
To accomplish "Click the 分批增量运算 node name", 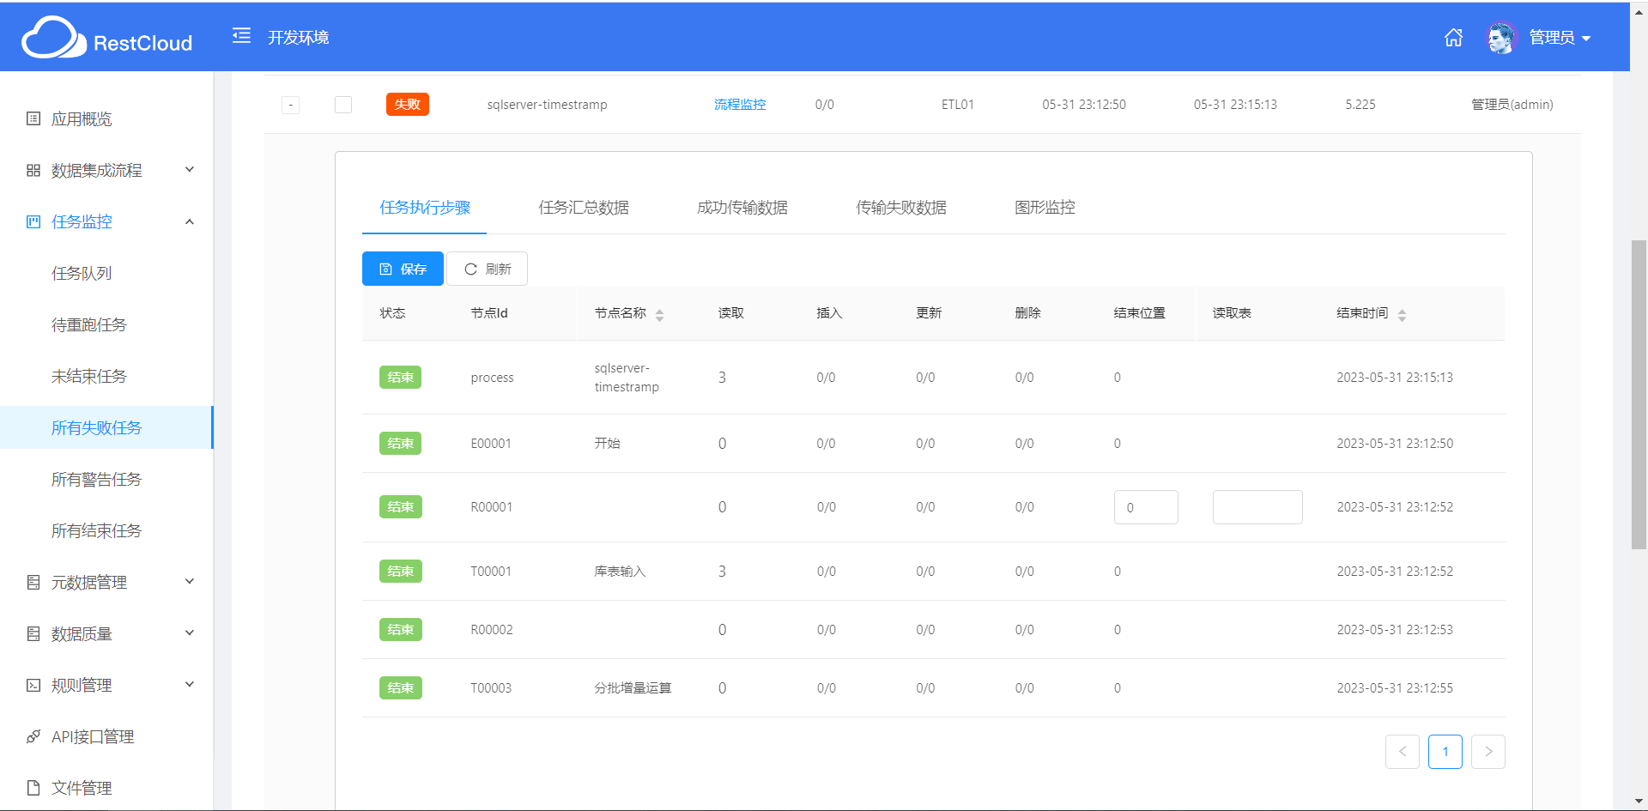I will coord(633,688).
